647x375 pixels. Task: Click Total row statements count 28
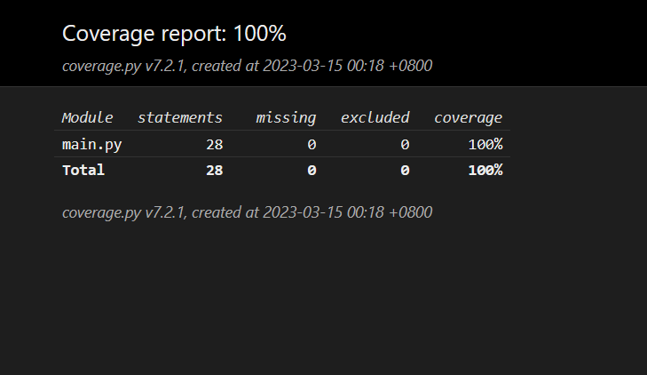(214, 170)
